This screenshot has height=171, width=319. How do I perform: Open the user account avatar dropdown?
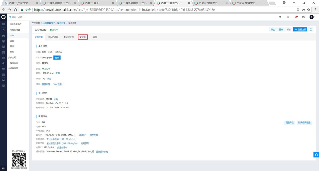(x=312, y=17)
